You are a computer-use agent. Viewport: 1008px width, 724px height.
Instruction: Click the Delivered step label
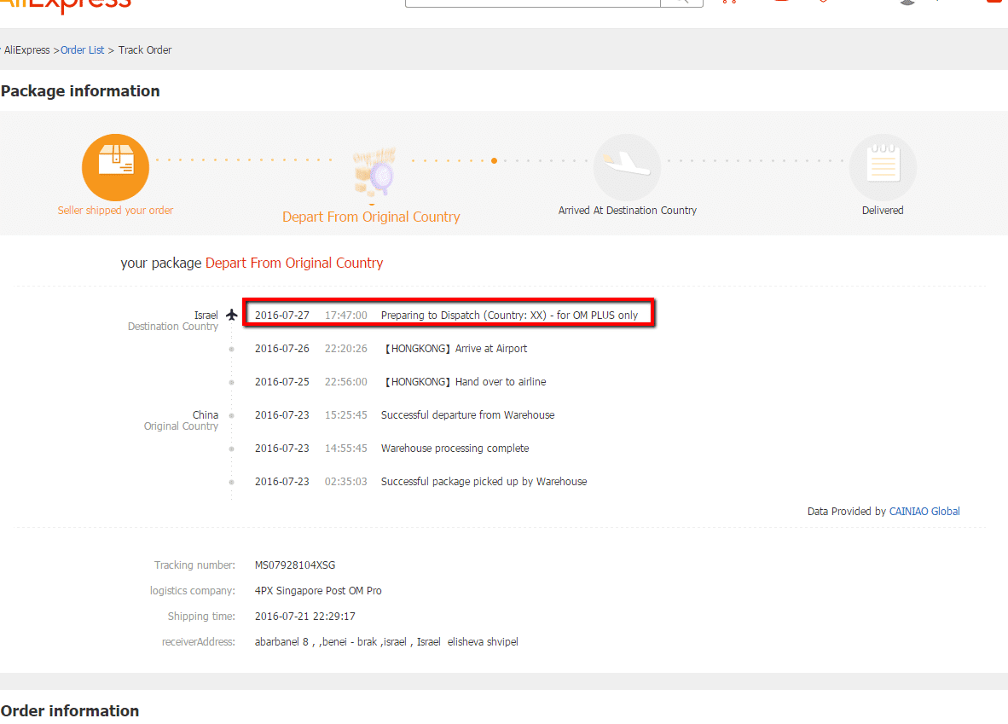[x=883, y=211]
